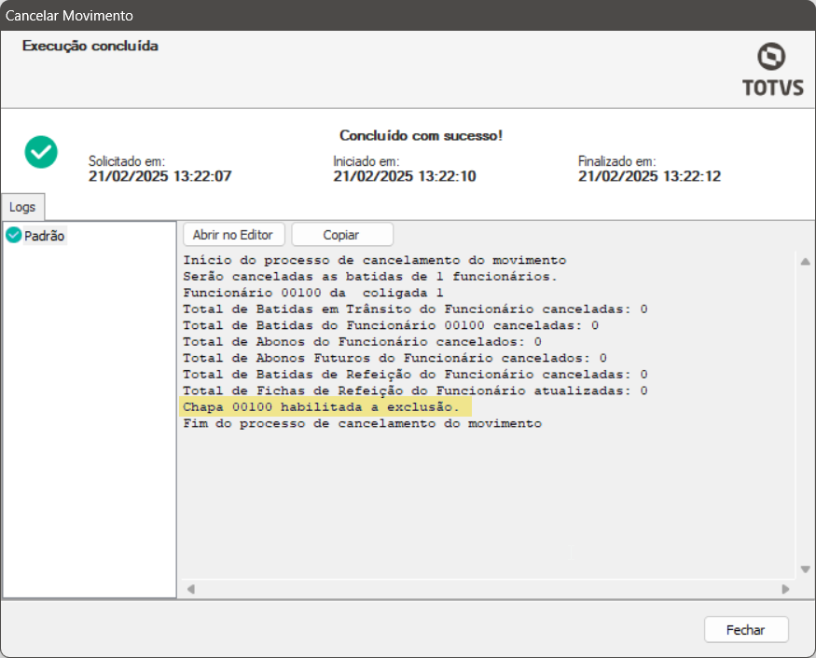Click the line 'Início do processo de cancelamento do movimento'
This screenshot has width=816, height=658.
374,260
